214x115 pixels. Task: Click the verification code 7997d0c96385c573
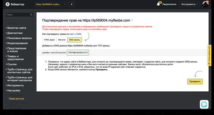78,53
